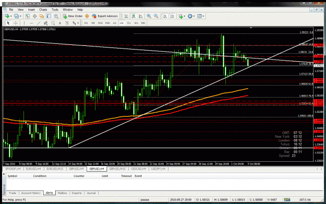Open the Help menu
Image resolution: width=326 pixels, height=204 pixels.
(80, 9)
